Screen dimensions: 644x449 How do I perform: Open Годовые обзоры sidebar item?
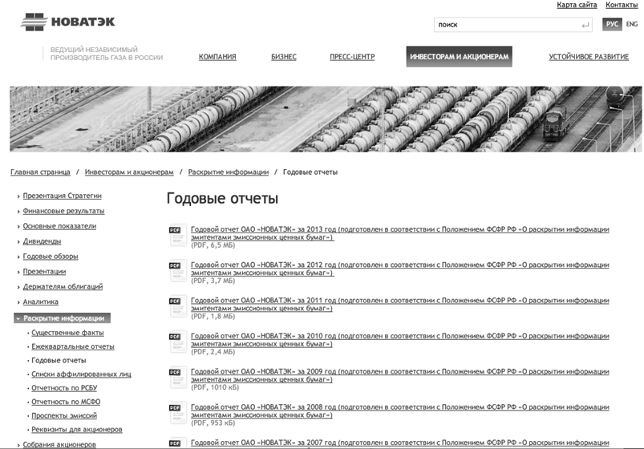point(51,257)
